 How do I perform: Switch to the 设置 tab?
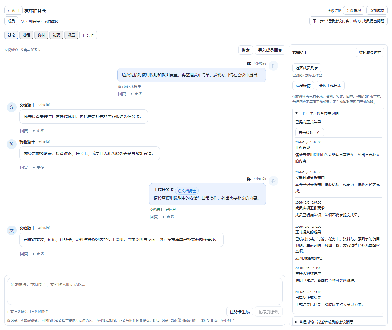tap(71, 35)
